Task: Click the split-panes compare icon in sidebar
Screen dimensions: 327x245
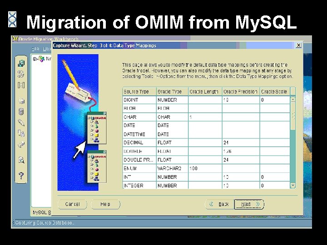Action: pos(21,85)
